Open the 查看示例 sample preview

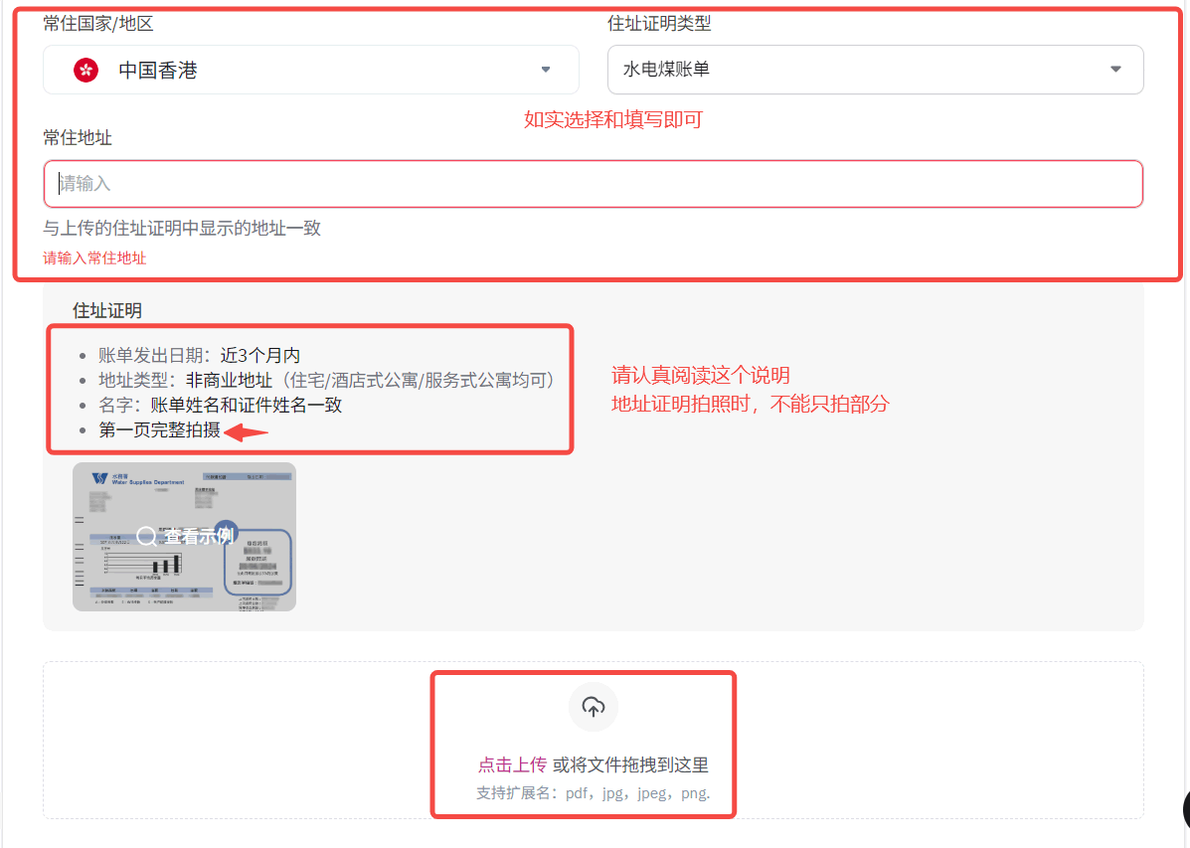(184, 536)
